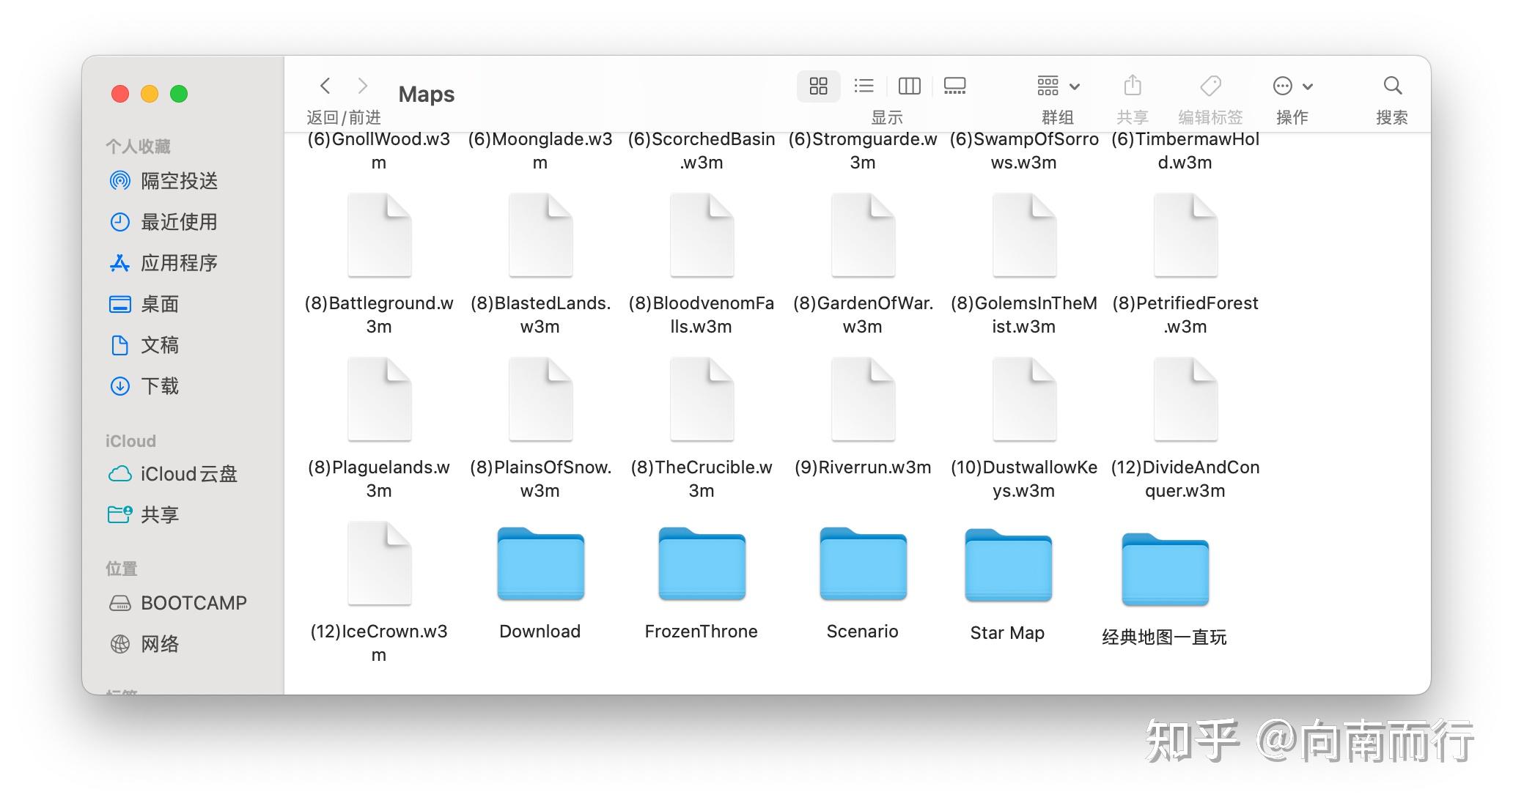Open the FrozenThrone folder
This screenshot has width=1513, height=803.
pyautogui.click(x=701, y=564)
